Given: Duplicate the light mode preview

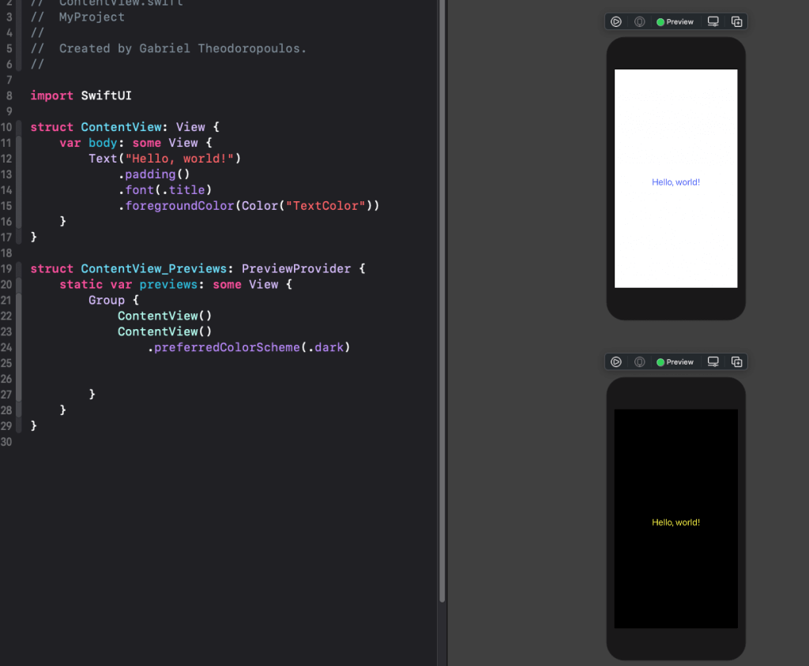Looking at the screenshot, I should click(736, 22).
